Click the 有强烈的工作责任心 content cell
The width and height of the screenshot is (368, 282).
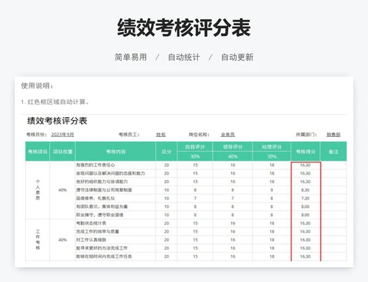pos(116,165)
